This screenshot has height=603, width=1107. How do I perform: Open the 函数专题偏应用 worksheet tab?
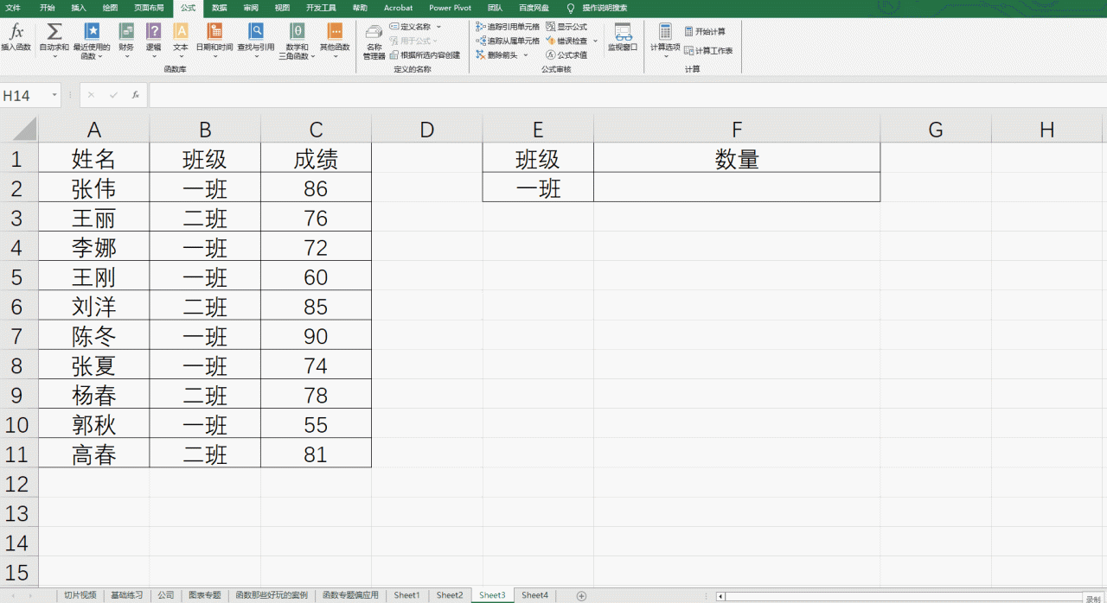350,595
